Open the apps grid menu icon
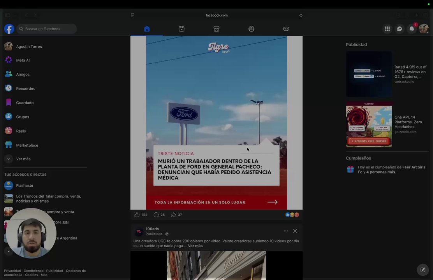Viewport: 433px width, 280px height. coord(387,29)
